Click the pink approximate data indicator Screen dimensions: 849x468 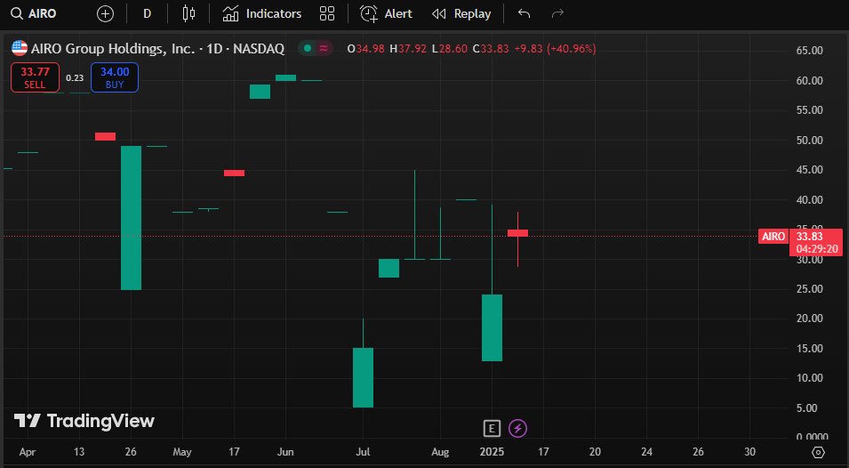[324, 49]
